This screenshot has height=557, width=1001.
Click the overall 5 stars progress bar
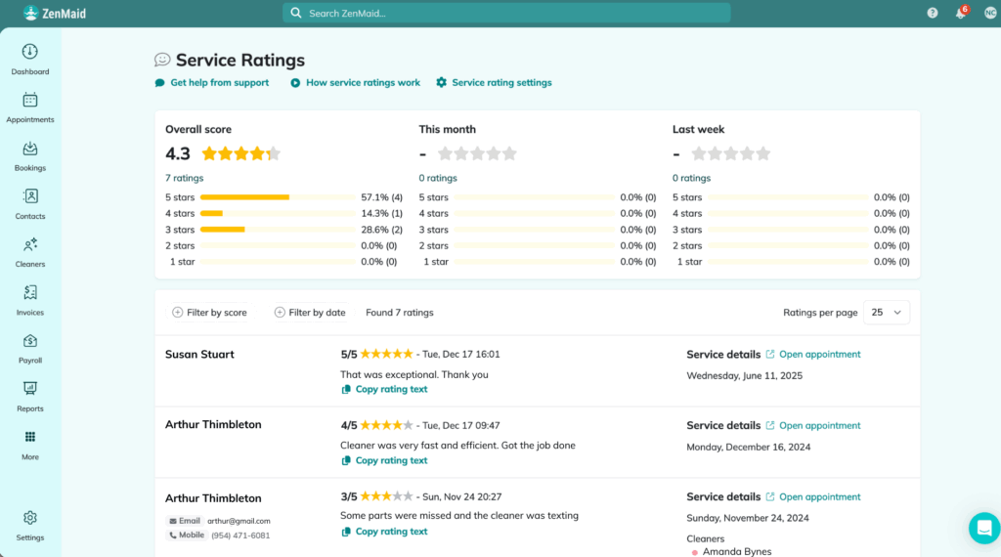click(278, 197)
